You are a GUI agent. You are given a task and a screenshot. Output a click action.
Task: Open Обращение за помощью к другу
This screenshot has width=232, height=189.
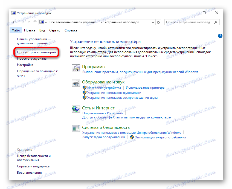37,73
